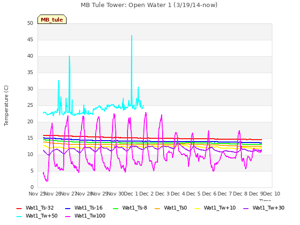Image resolution: width=300 pixels, height=225 pixels.
Task: Click the 50 y-axis tick label
Action: pos(30,23)
